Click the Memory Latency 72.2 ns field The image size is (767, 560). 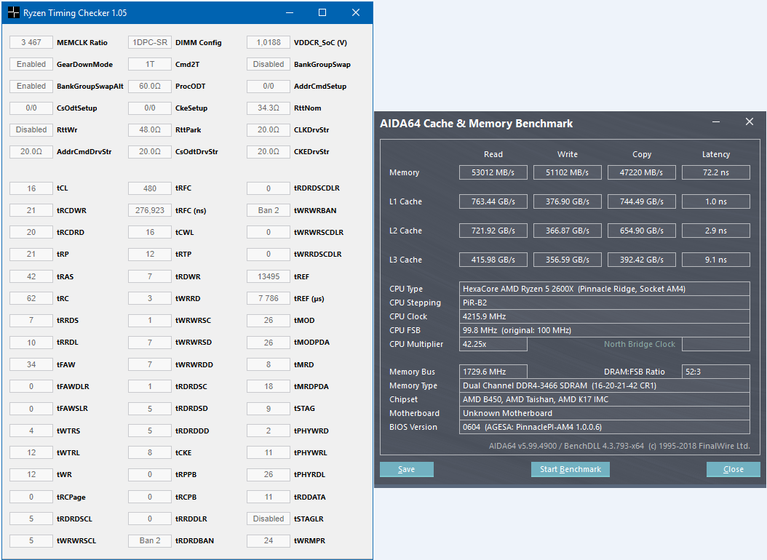tap(716, 172)
